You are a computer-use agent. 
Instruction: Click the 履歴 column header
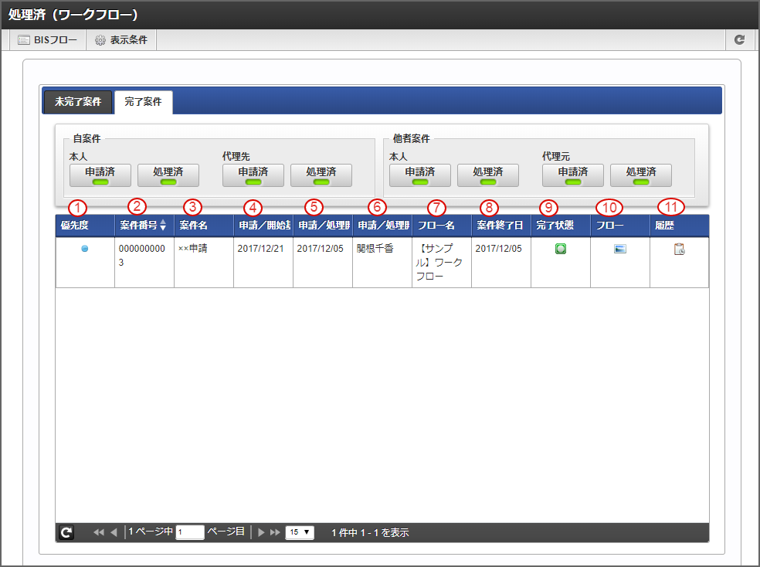tap(679, 226)
